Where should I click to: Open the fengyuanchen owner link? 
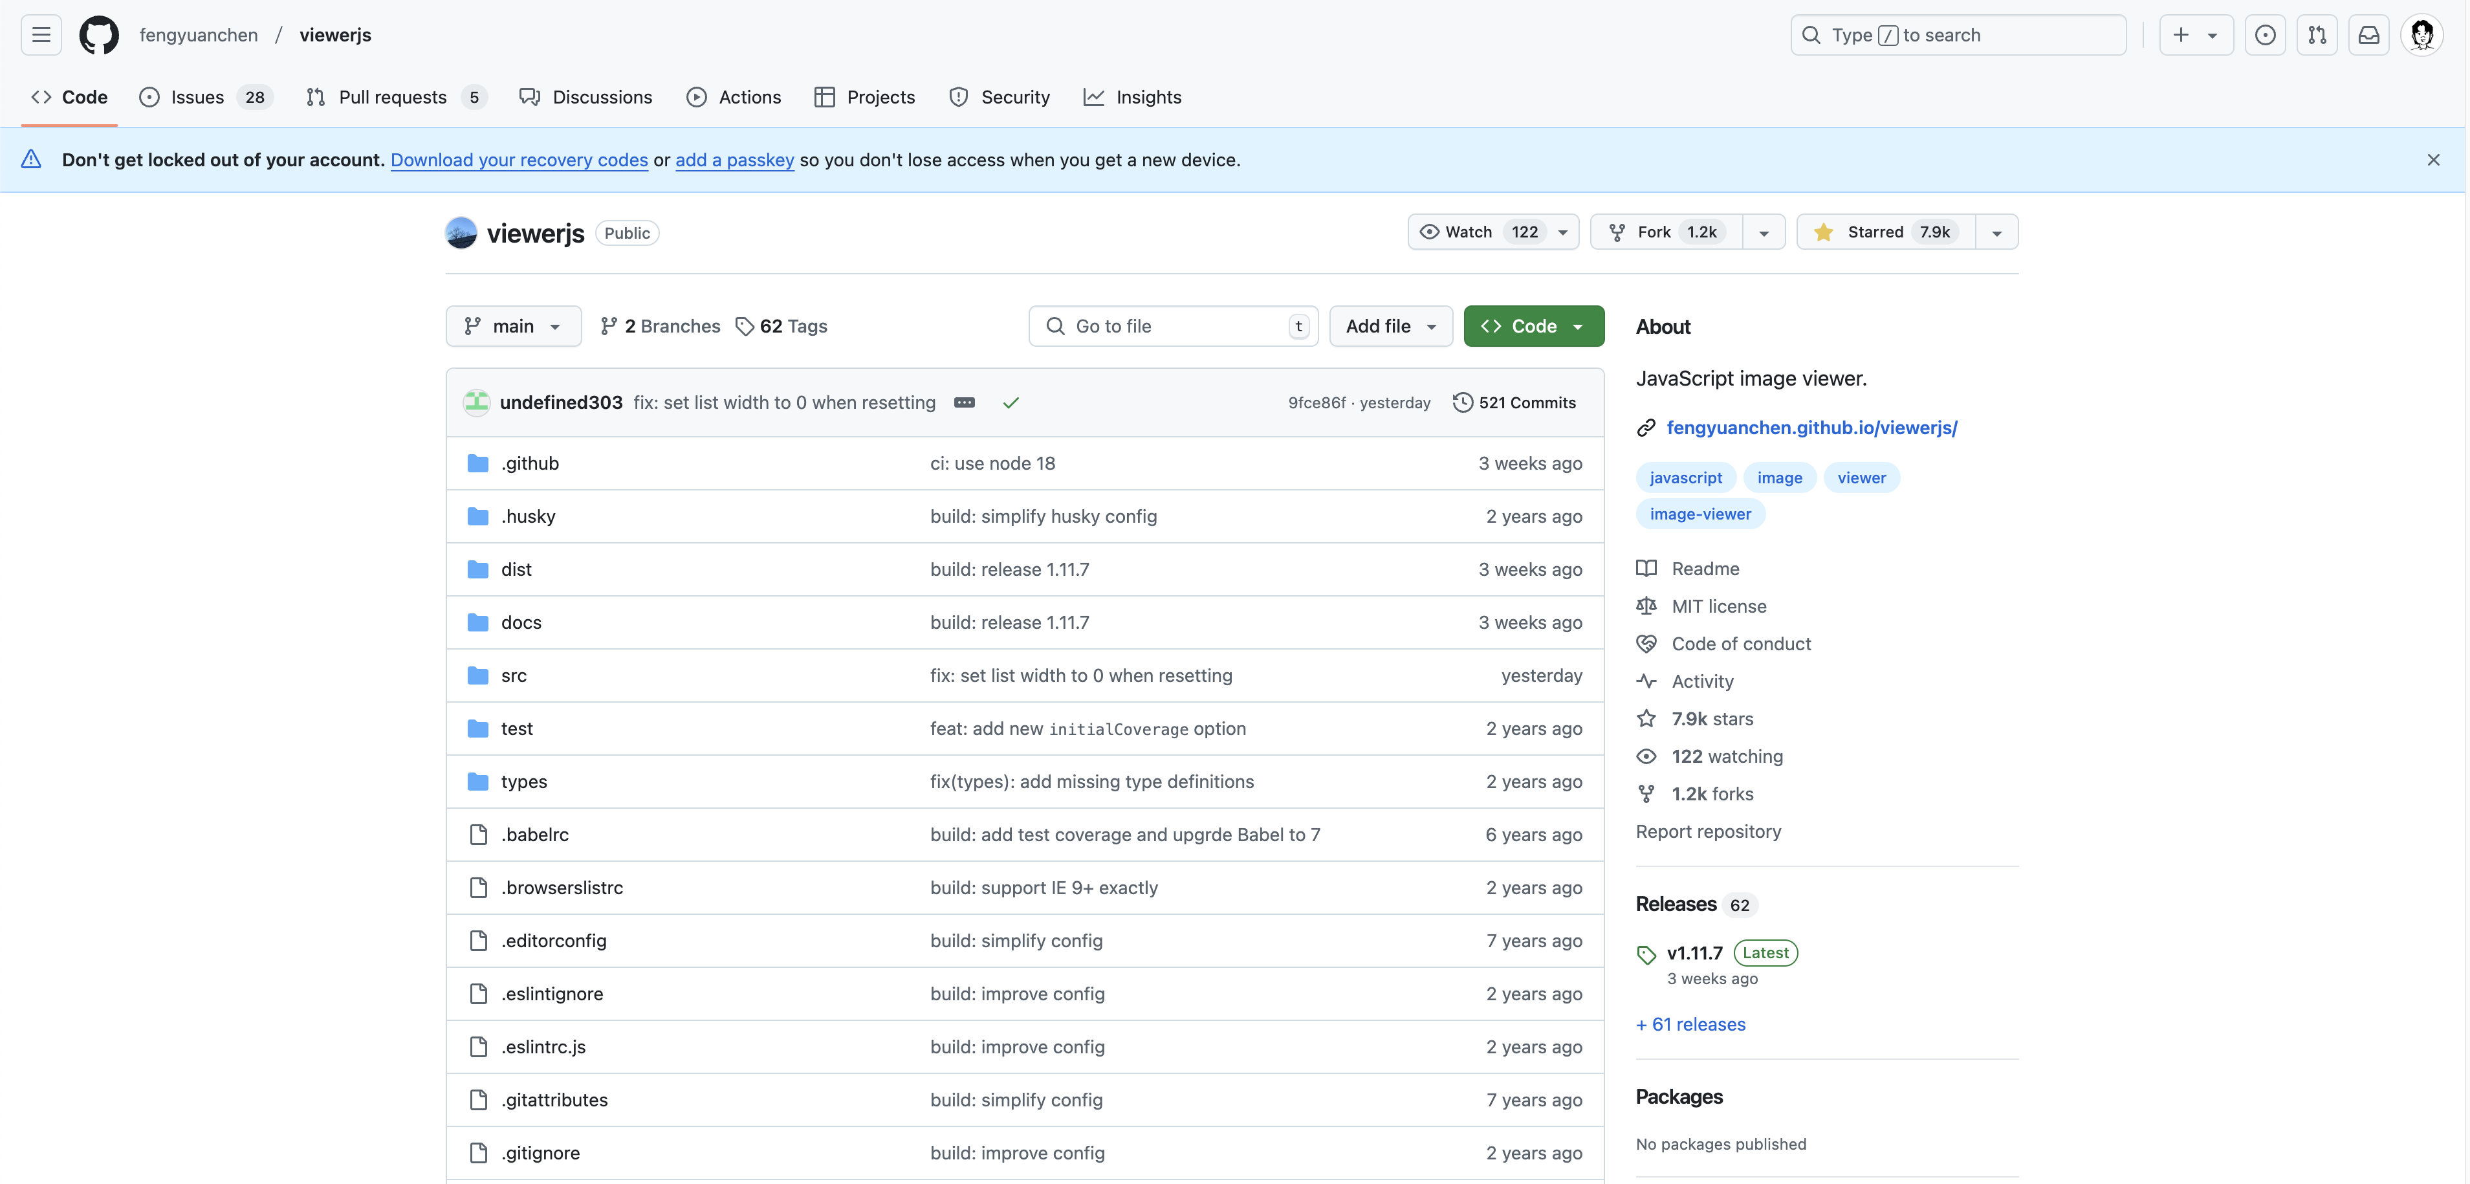199,34
